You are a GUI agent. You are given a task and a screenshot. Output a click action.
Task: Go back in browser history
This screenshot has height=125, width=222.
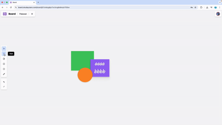tap(2, 7)
